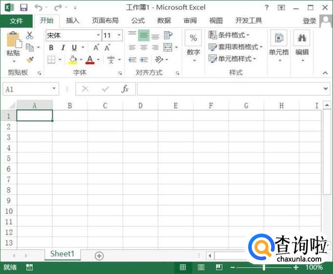Toggle right horizontal text alignment

coord(155,47)
